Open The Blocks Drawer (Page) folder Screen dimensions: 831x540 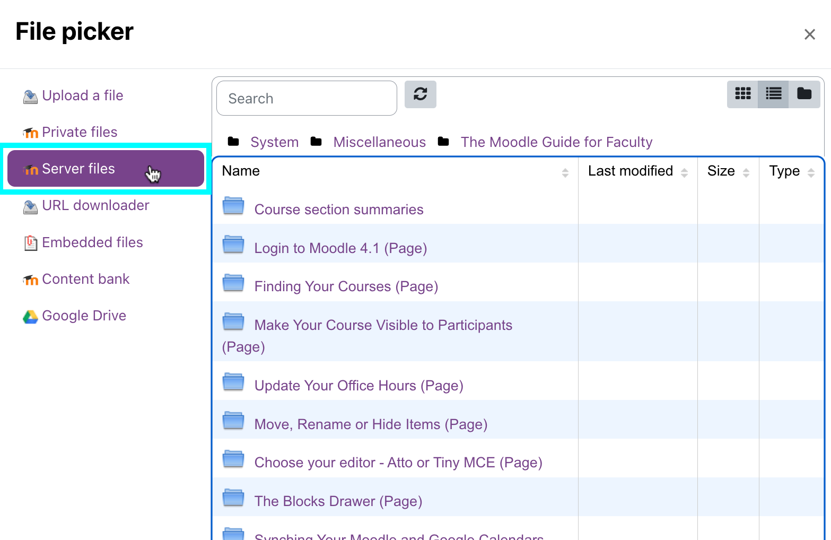point(338,501)
